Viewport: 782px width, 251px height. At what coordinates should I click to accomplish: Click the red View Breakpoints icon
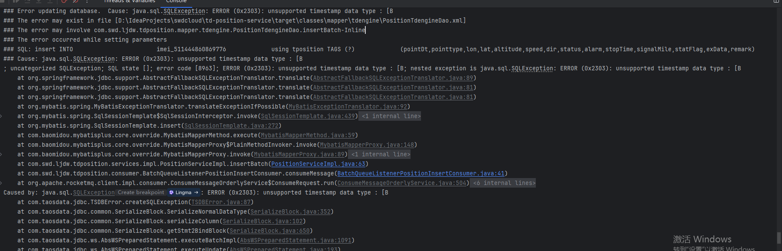(65, 1)
